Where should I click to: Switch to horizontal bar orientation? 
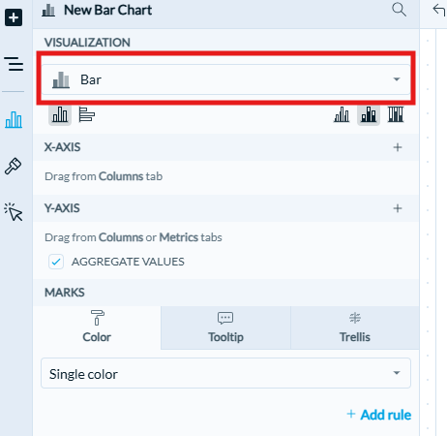coord(87,114)
